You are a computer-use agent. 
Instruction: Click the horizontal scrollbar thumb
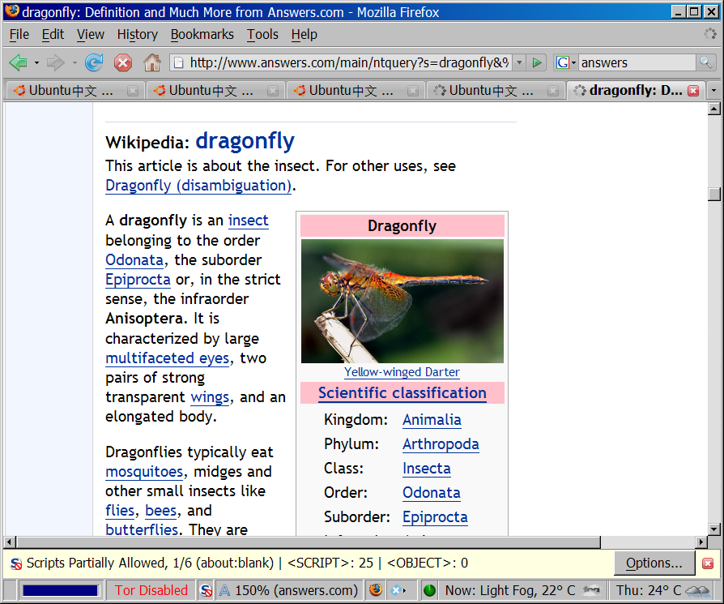(x=309, y=542)
